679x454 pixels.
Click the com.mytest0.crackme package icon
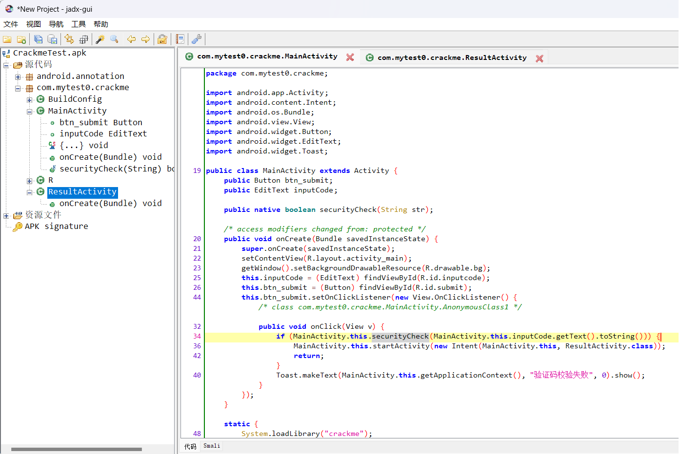coord(29,88)
